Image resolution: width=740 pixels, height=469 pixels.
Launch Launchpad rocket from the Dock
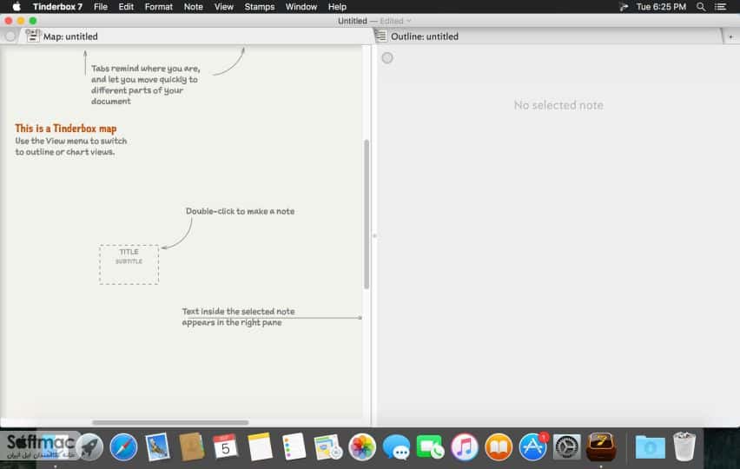point(89,446)
